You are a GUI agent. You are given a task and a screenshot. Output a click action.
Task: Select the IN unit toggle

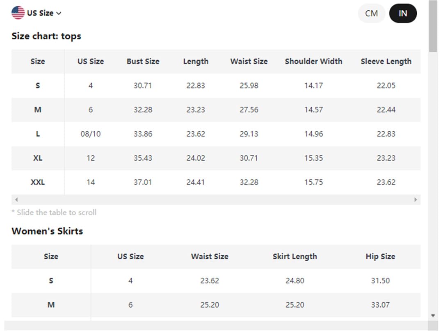click(403, 13)
